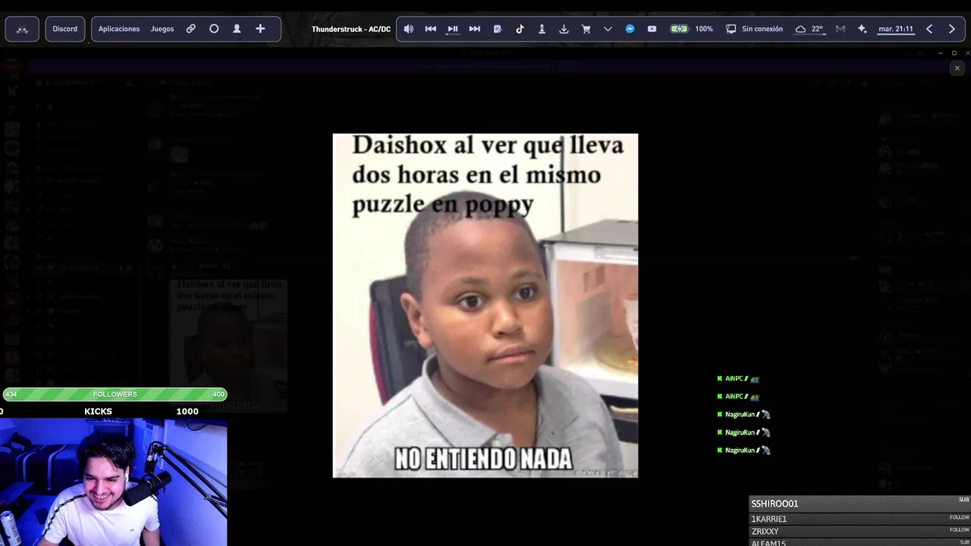Mute audio with the speaker icon
971x546 pixels.
[409, 29]
